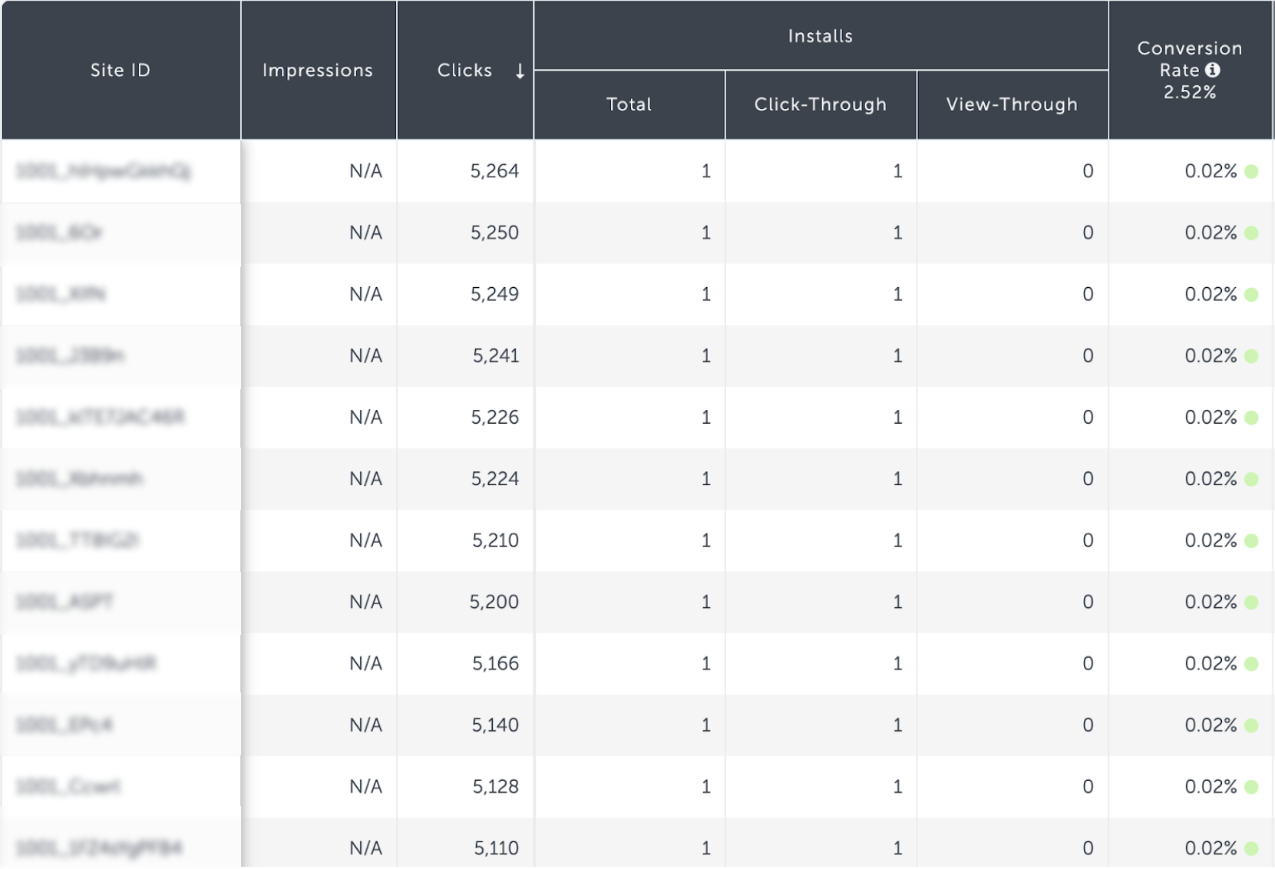
Task: Click green status dot in 5,140 clicks row
Action: click(1251, 725)
